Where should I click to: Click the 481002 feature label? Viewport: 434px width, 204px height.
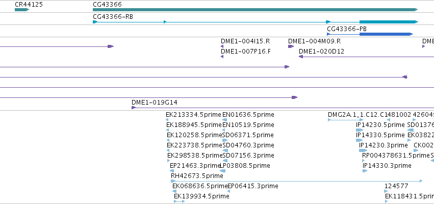pos(400,115)
